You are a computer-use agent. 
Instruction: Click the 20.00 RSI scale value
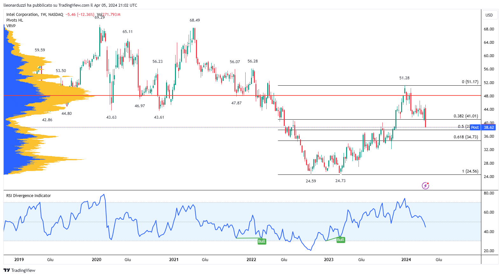coord(489,251)
